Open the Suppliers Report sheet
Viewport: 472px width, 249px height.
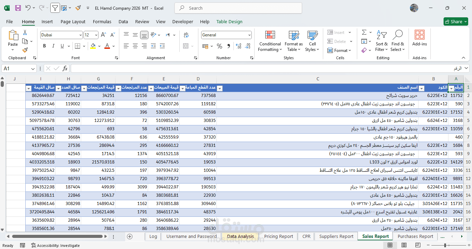pyautogui.click(x=336, y=236)
